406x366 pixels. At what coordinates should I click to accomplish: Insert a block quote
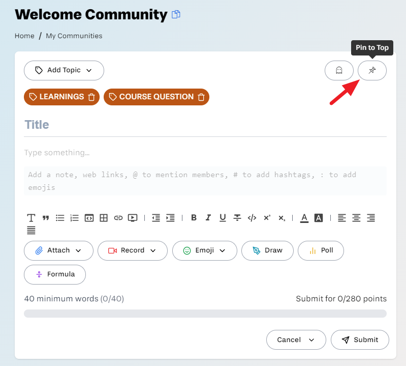click(46, 218)
